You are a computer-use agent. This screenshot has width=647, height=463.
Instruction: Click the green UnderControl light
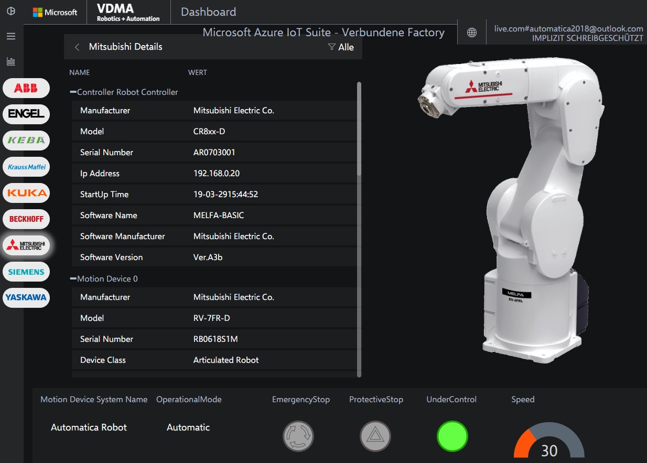[x=452, y=436]
